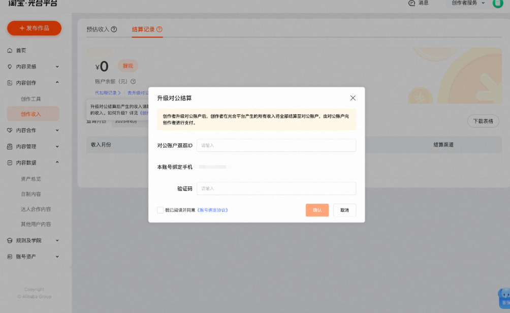
Task: Expand the 内容合作 chevron
Action: click(x=57, y=130)
